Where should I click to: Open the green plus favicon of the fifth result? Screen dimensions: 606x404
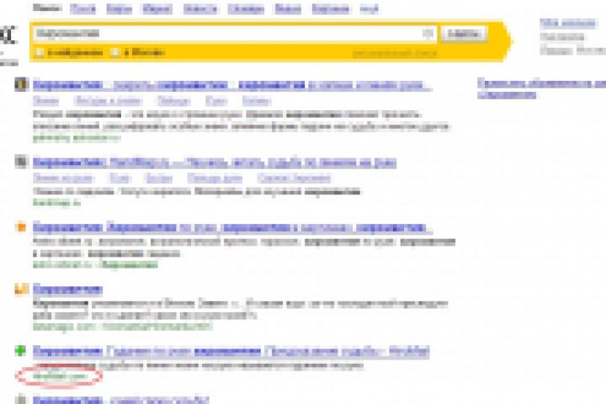coord(20,351)
